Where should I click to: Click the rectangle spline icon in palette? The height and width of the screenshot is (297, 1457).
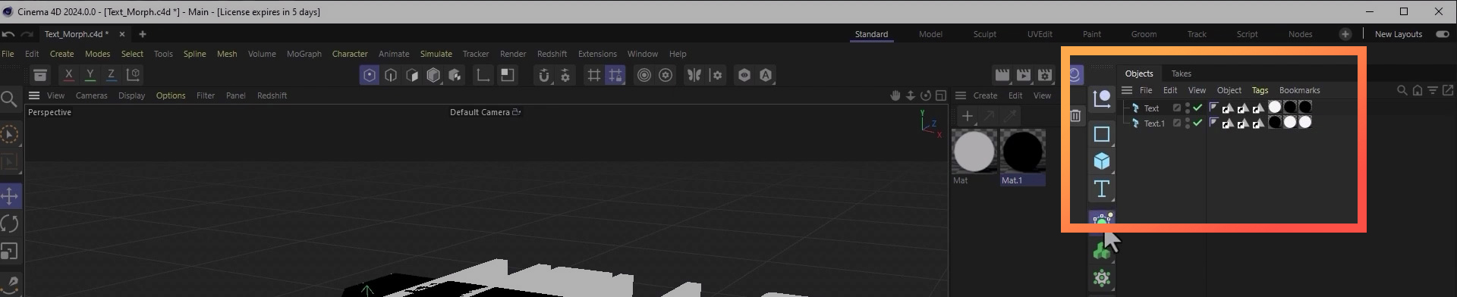pyautogui.click(x=1102, y=134)
